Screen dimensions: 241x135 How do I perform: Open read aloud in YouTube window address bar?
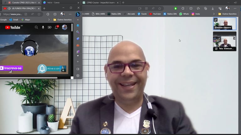(x=32, y=14)
